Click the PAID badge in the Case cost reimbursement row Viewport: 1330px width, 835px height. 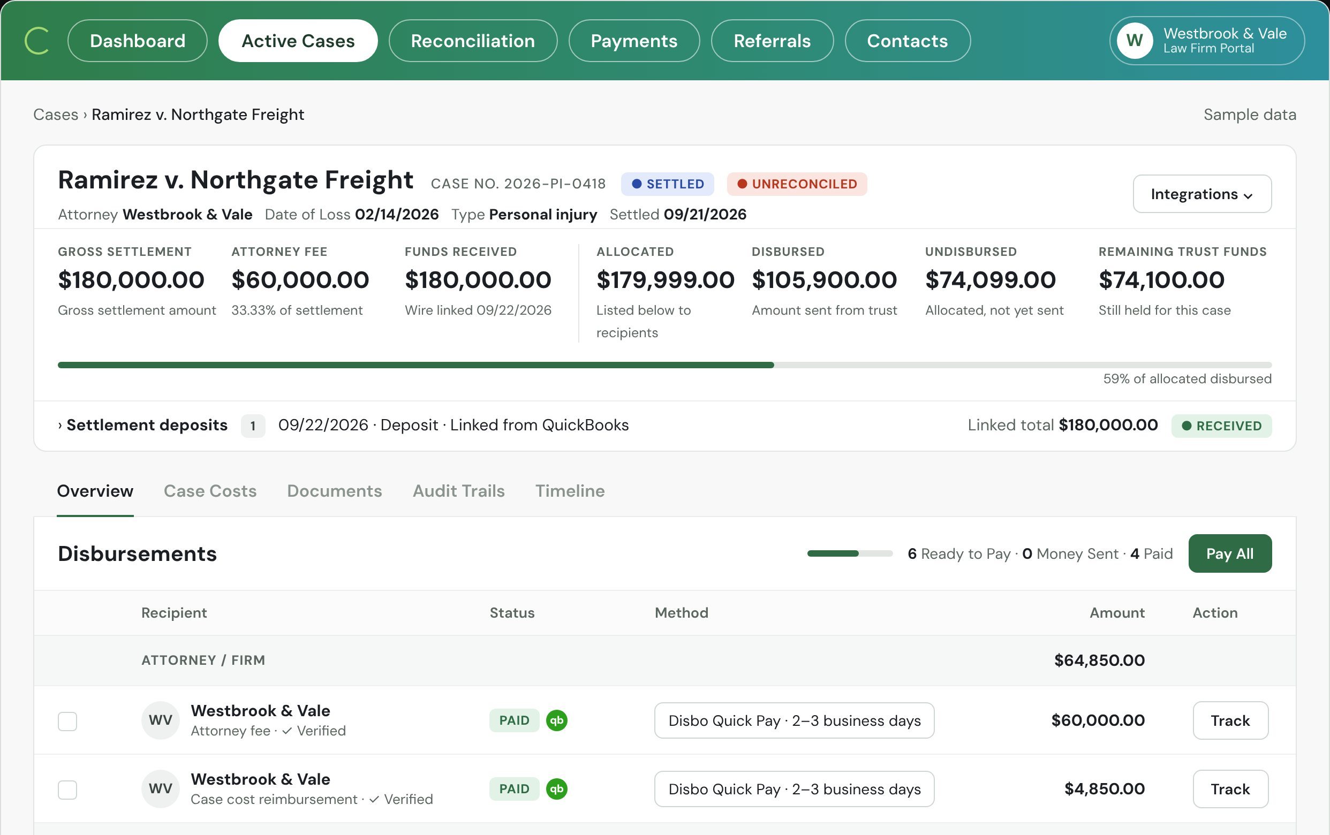(513, 788)
